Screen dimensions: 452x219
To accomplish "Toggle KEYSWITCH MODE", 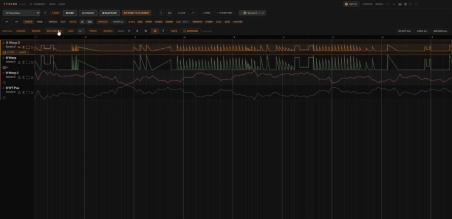I will click(x=137, y=13).
